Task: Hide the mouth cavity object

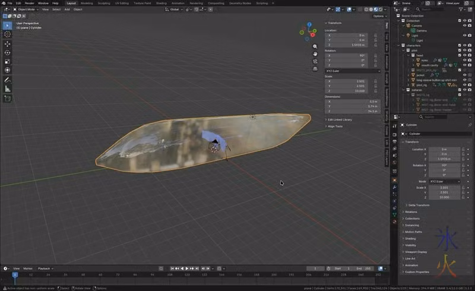Action: tap(464, 65)
